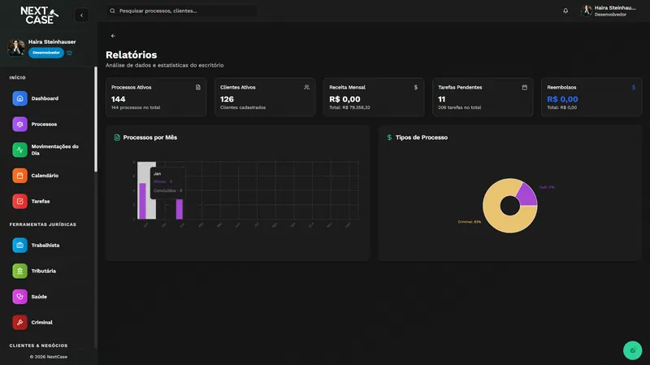Open the Tributária tool icon
The image size is (650, 365).
point(19,271)
